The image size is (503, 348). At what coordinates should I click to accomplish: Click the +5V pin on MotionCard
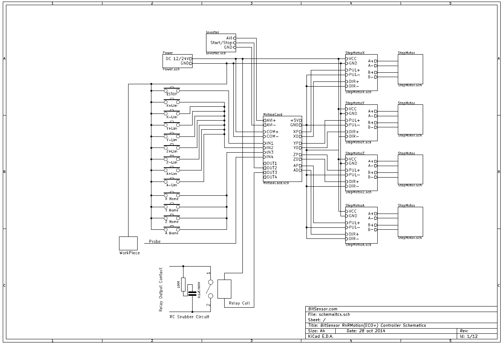click(296, 120)
